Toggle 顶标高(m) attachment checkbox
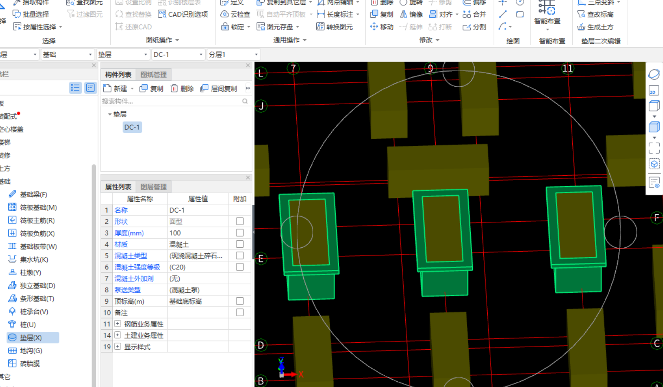Image resolution: width=663 pixels, height=387 pixels. (x=240, y=301)
